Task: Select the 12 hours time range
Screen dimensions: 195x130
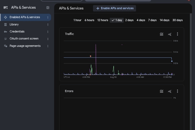Action: click(103, 20)
